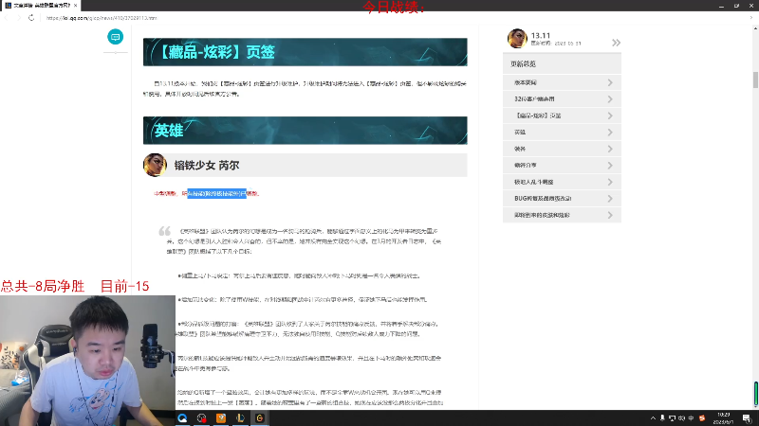Open the notification center icon
Screen dimensions: 759x426
pos(747,418)
